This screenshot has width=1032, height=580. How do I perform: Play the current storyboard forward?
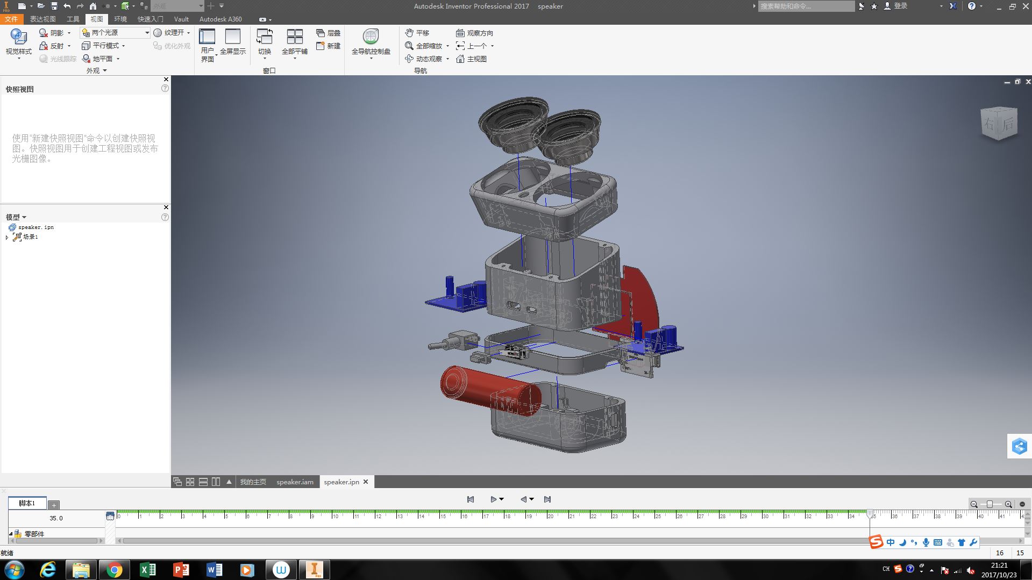[x=493, y=499]
